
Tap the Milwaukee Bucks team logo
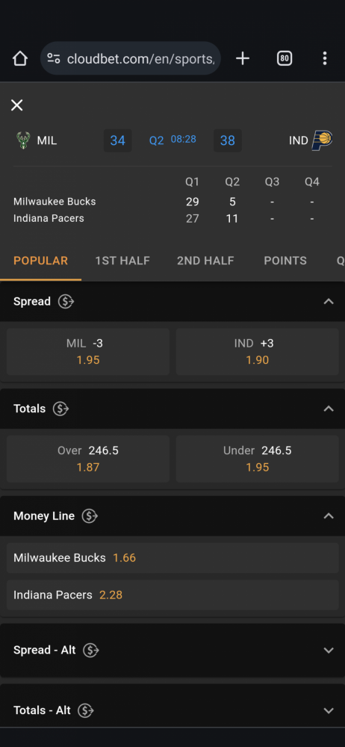click(x=23, y=140)
